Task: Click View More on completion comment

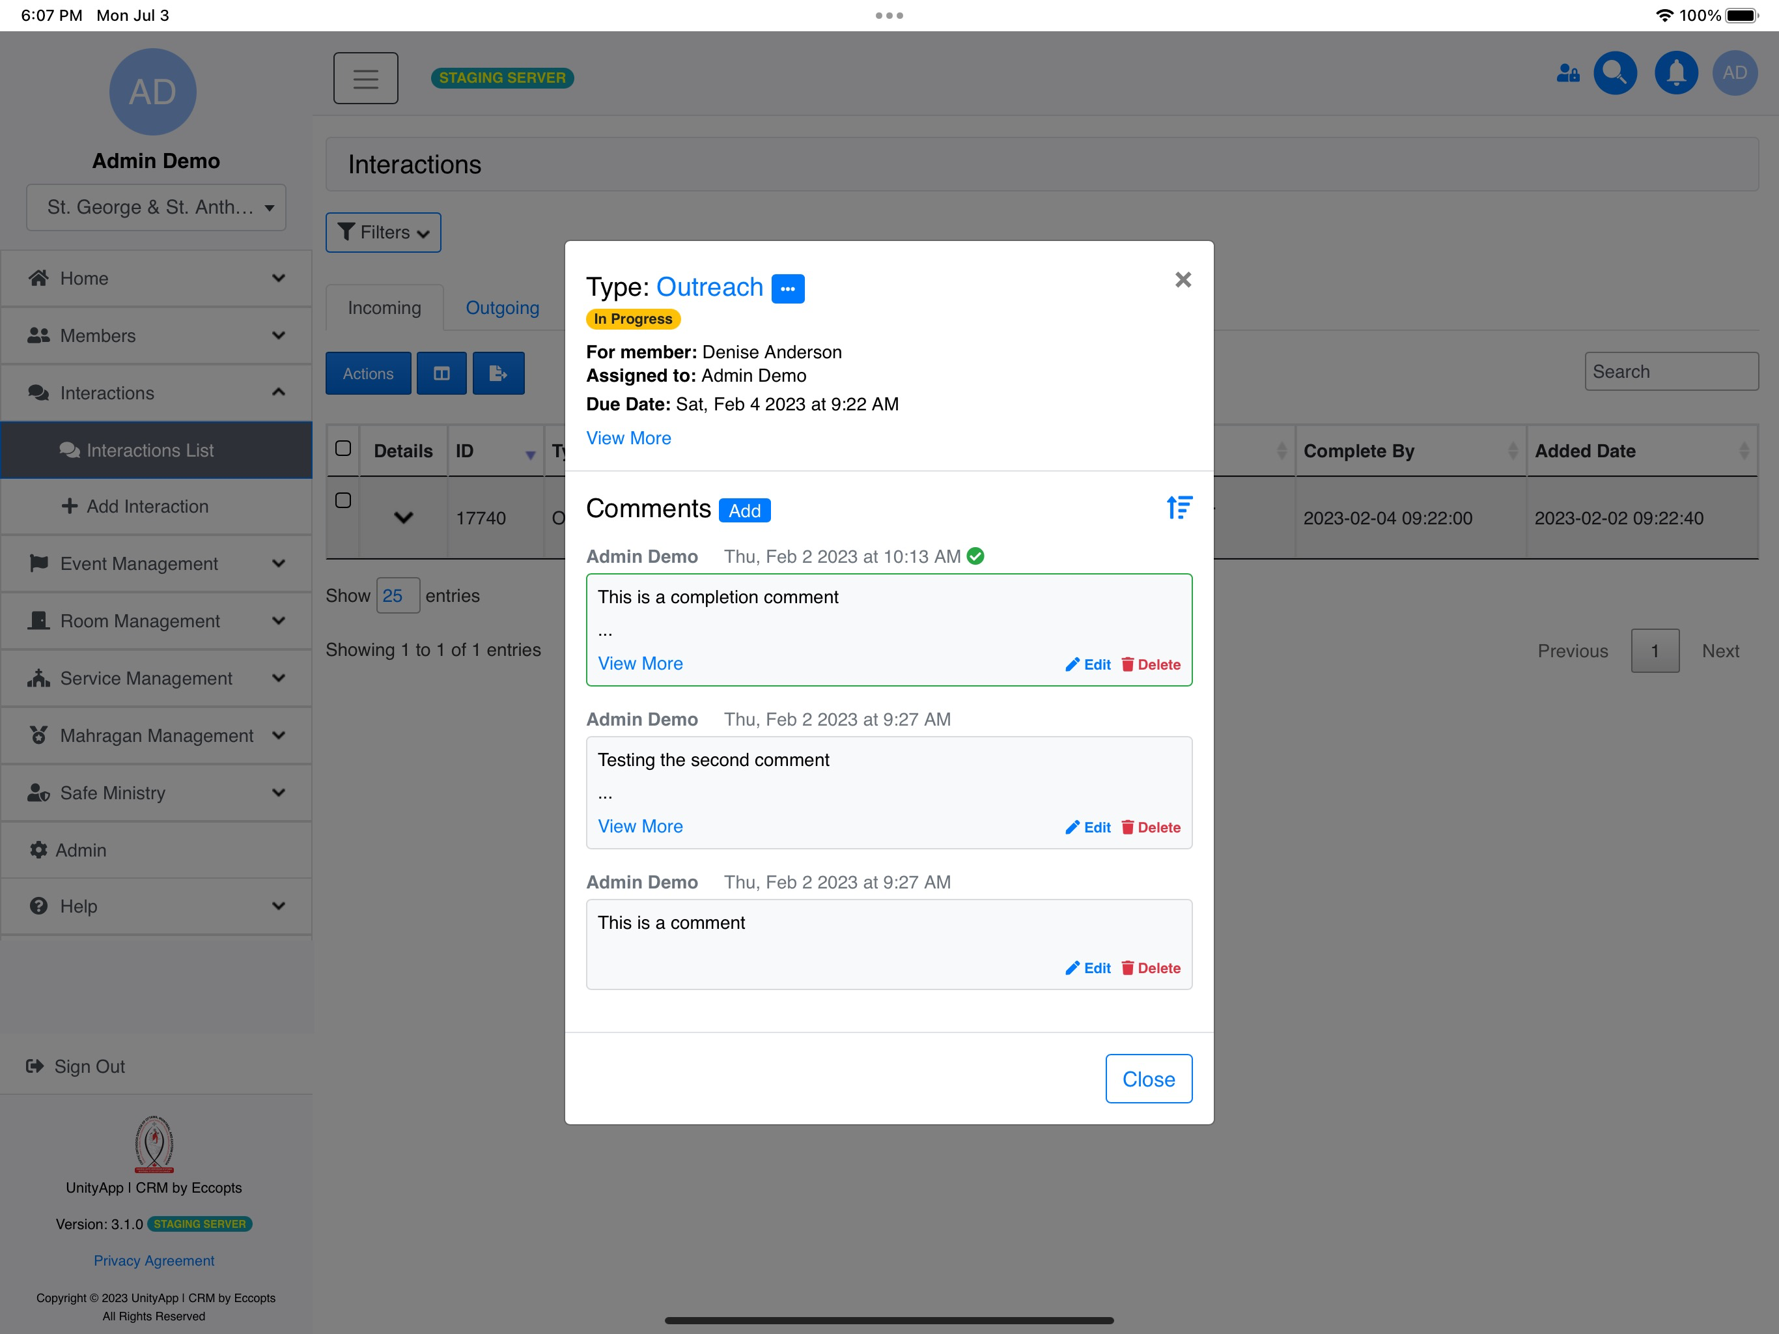Action: 640,663
